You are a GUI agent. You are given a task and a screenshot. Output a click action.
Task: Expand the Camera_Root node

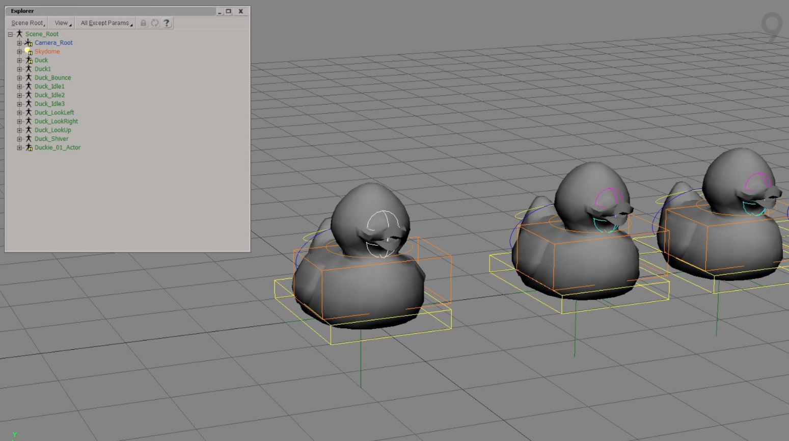19,43
